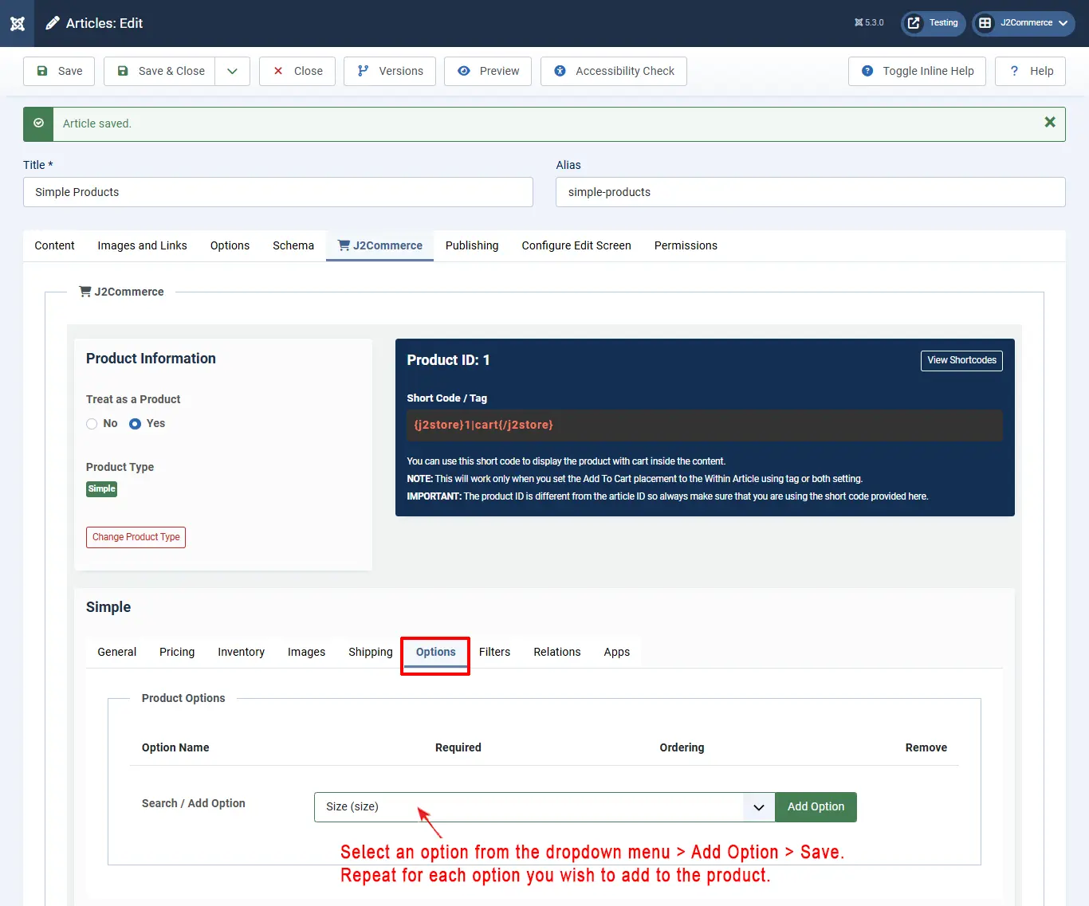Open the product Relations tab
This screenshot has height=906, width=1089.
[557, 652]
